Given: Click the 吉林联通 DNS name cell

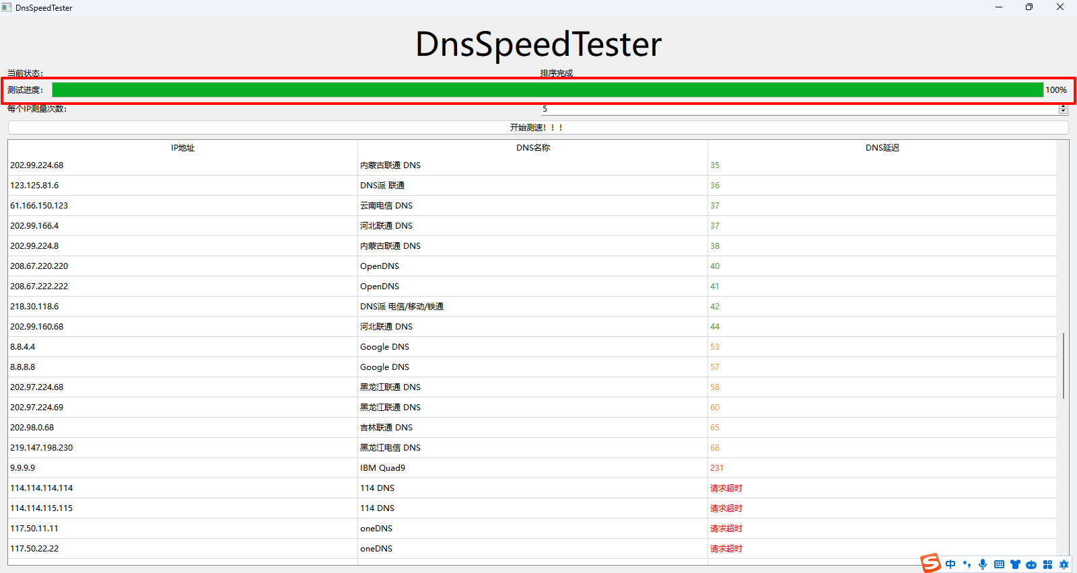Looking at the screenshot, I should tap(532, 427).
